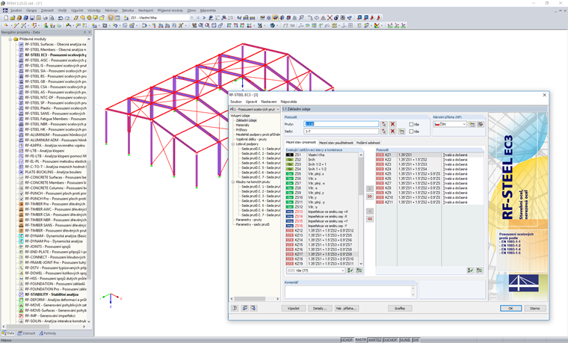This screenshot has height=343, width=568.
Task: Click the Detaily... button
Action: pos(320,308)
